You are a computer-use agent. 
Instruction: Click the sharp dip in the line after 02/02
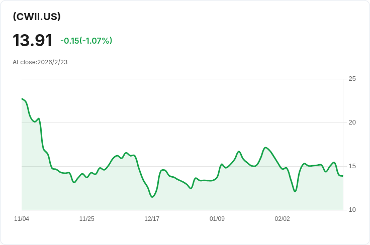tap(295, 191)
